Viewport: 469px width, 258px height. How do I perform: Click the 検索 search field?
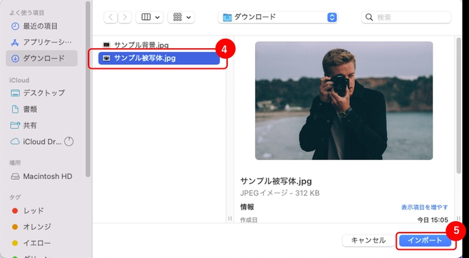pyautogui.click(x=406, y=17)
